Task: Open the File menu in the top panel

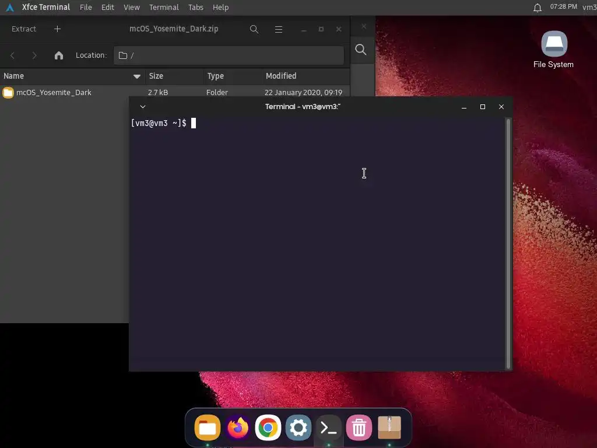Action: tap(86, 7)
